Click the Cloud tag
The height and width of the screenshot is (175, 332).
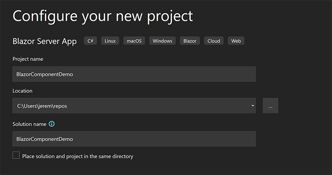click(214, 41)
